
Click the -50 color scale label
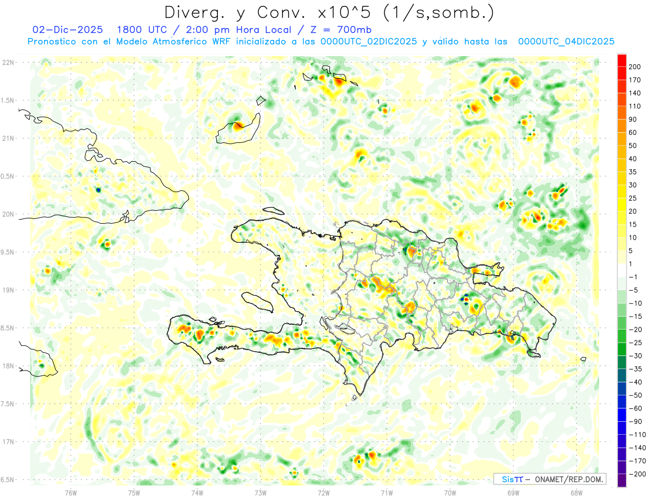[x=637, y=395]
